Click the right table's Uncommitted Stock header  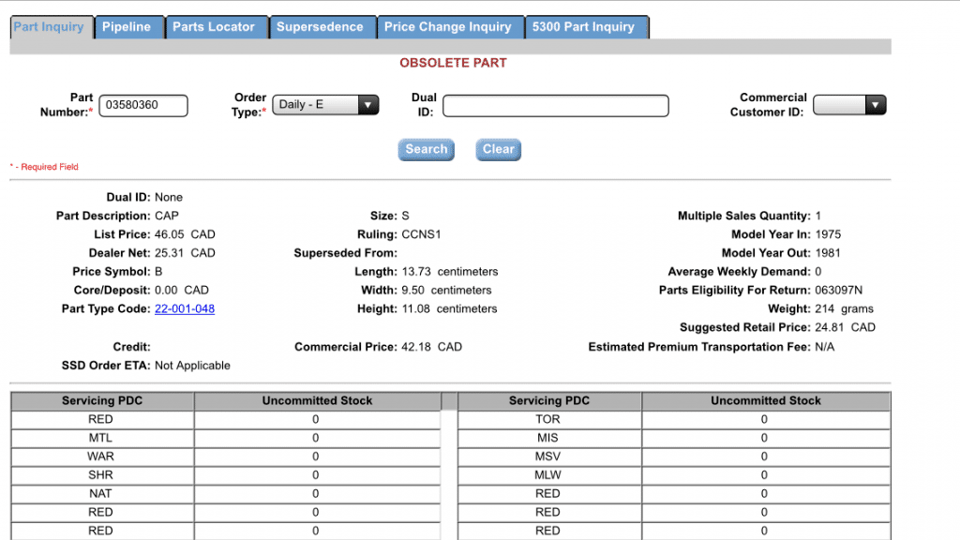[765, 400]
